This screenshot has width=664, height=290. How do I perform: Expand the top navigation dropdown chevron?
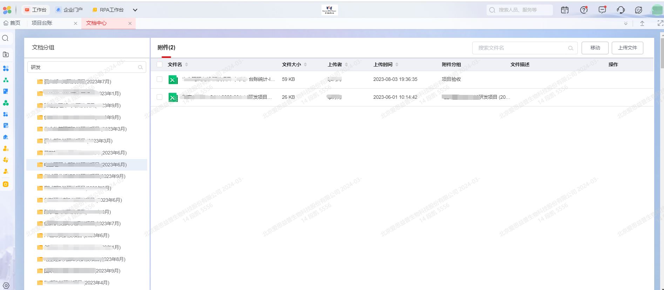135,10
